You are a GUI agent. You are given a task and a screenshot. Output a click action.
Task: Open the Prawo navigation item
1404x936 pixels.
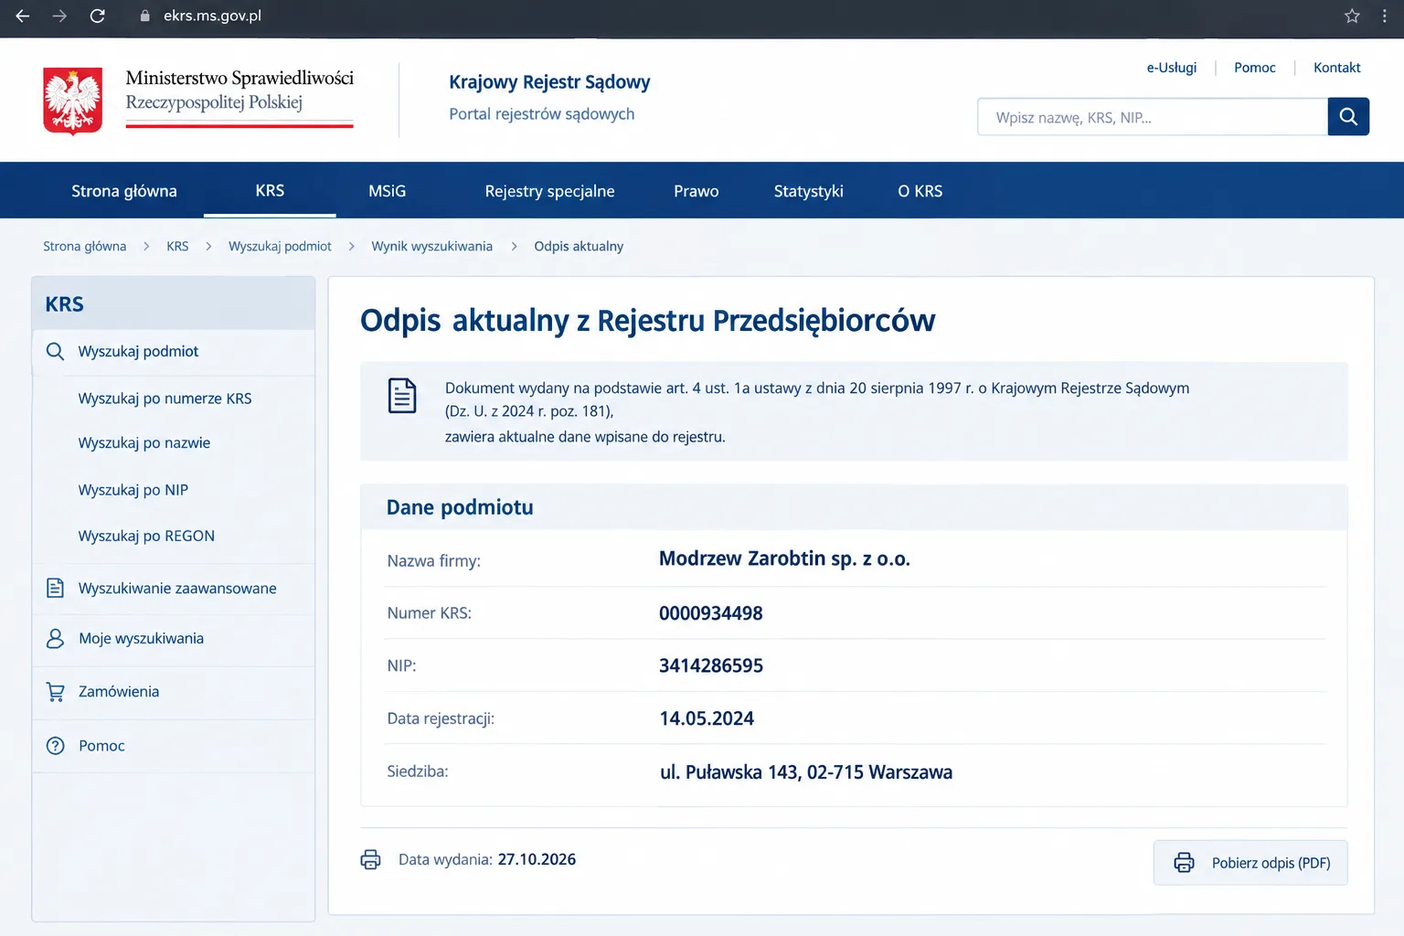(x=696, y=191)
